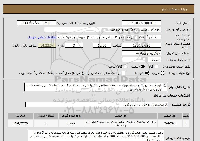The width and height of the screenshot is (200, 141).
Task: Click the ردیف column header
Action: tap(186, 116)
